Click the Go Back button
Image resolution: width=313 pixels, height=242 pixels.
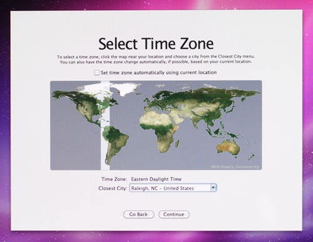click(x=138, y=214)
